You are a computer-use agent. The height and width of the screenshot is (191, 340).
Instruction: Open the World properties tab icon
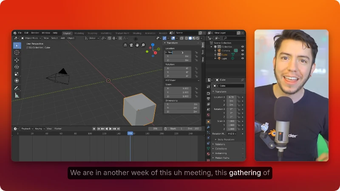208,115
